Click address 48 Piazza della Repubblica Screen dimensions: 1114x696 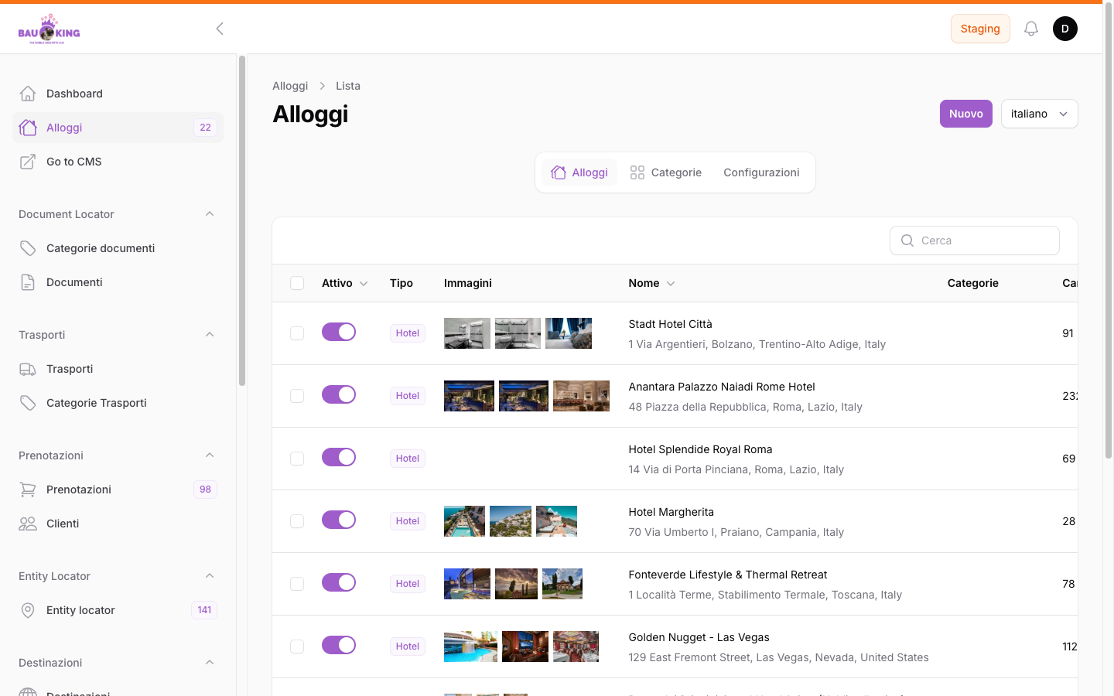tap(745, 407)
